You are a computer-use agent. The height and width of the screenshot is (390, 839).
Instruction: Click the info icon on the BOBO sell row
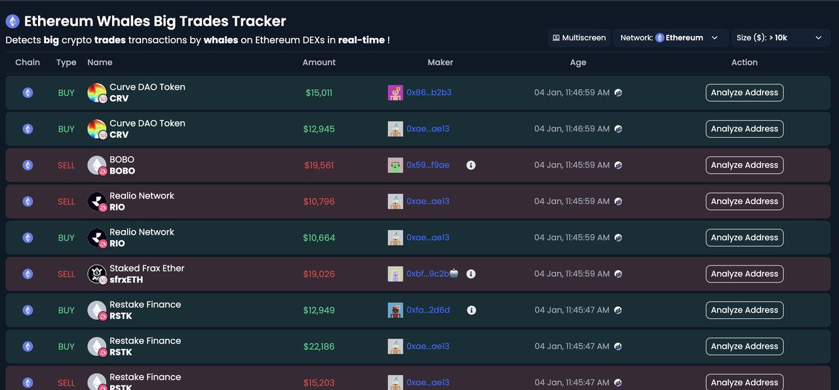coord(471,165)
